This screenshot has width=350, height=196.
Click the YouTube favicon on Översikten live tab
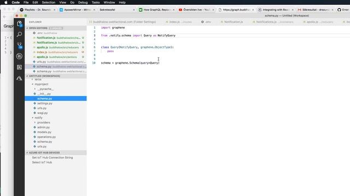pos(180,10)
